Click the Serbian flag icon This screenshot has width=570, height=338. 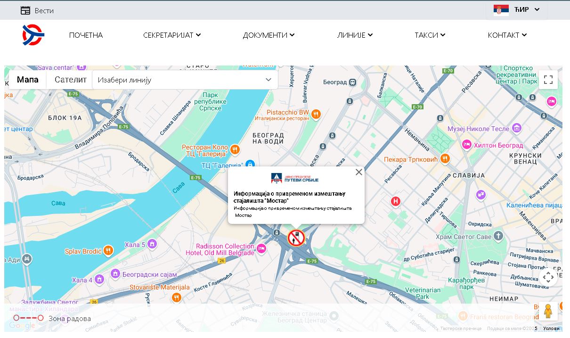(x=501, y=10)
